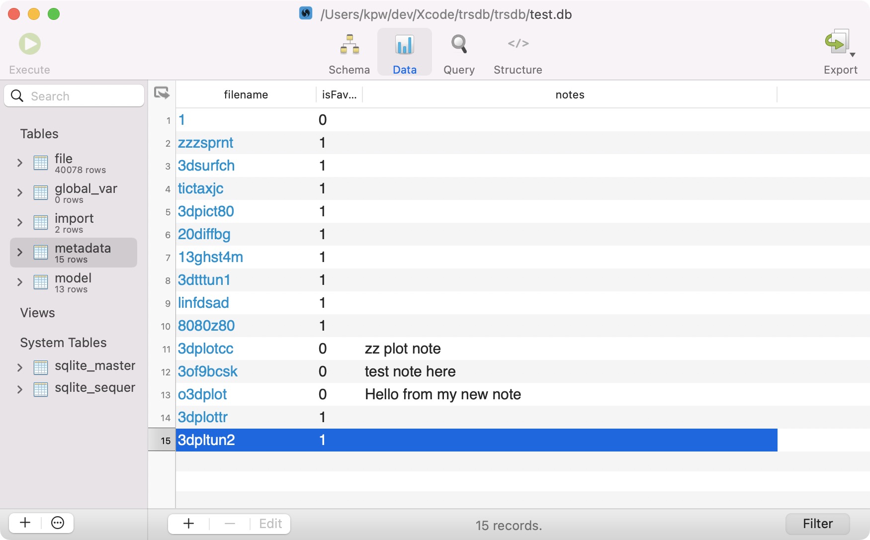Click the row-pointer arrow above the row numbers

[161, 92]
